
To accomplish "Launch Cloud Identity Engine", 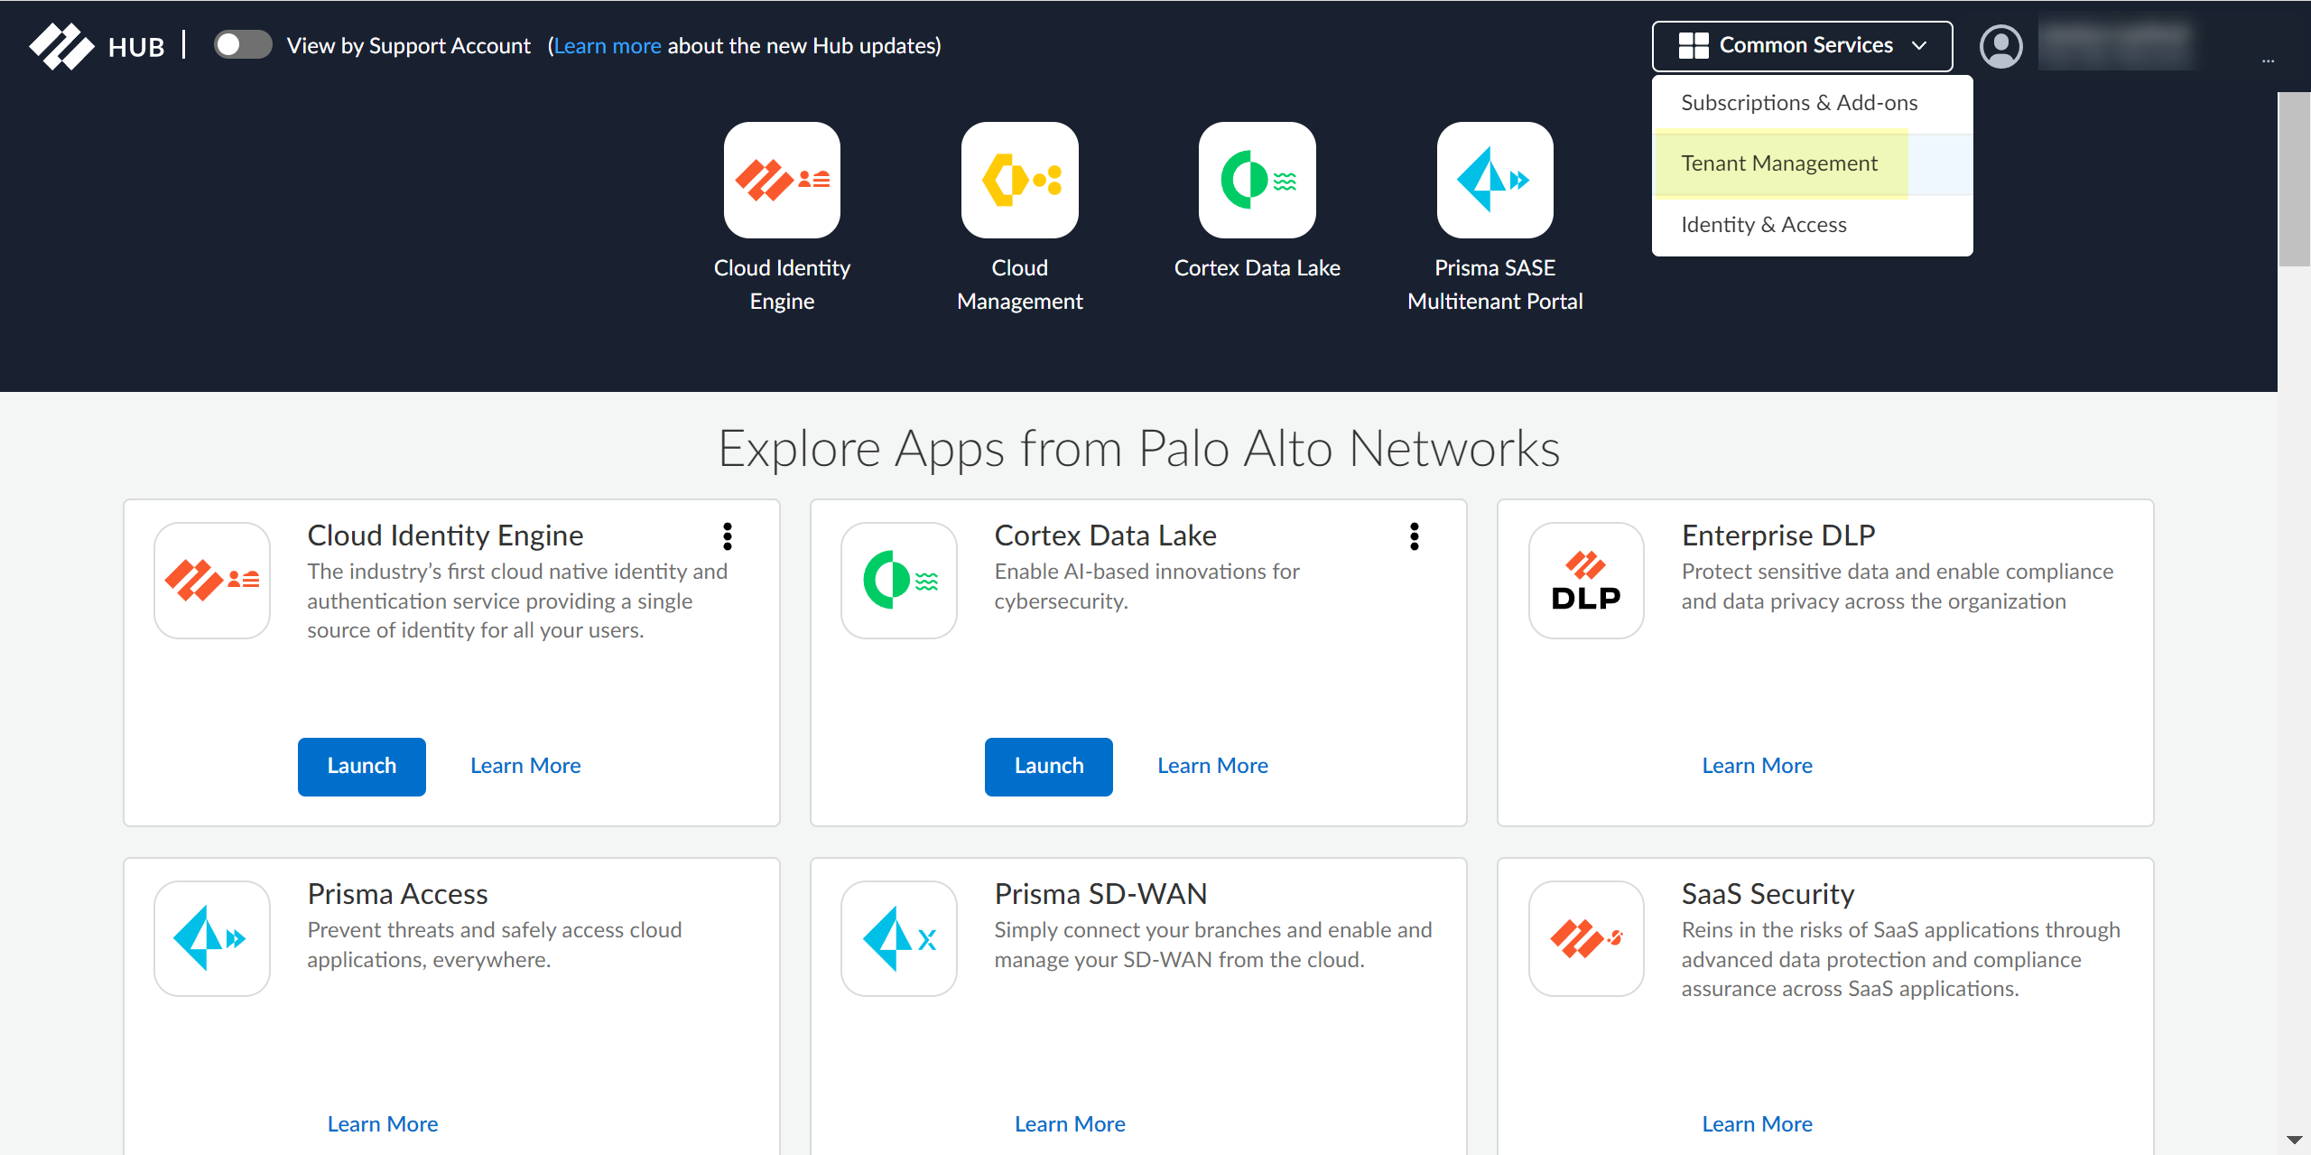I will click(361, 766).
